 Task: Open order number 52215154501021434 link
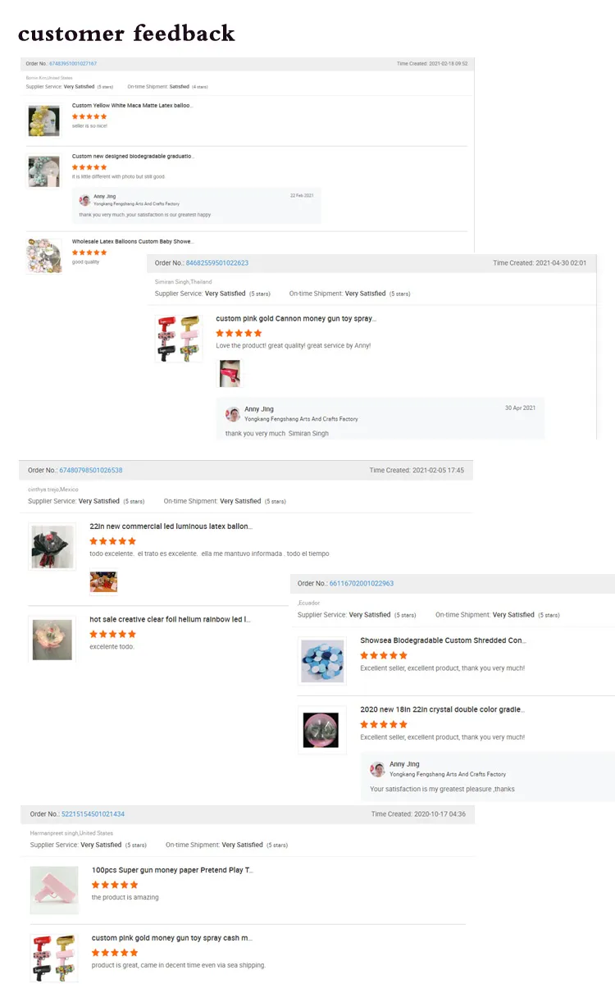[x=93, y=814]
